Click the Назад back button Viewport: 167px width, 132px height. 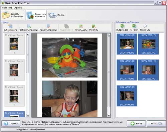(x=136, y=123)
